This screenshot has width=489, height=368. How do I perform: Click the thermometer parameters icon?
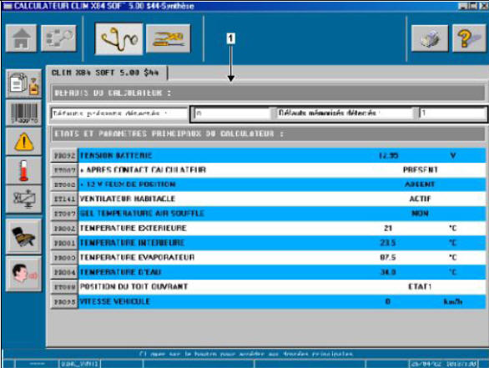pyautogui.click(x=23, y=170)
